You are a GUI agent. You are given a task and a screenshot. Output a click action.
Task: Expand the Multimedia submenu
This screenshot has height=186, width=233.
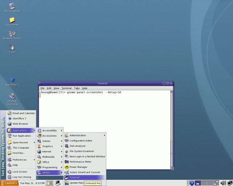pyautogui.click(x=50, y=157)
